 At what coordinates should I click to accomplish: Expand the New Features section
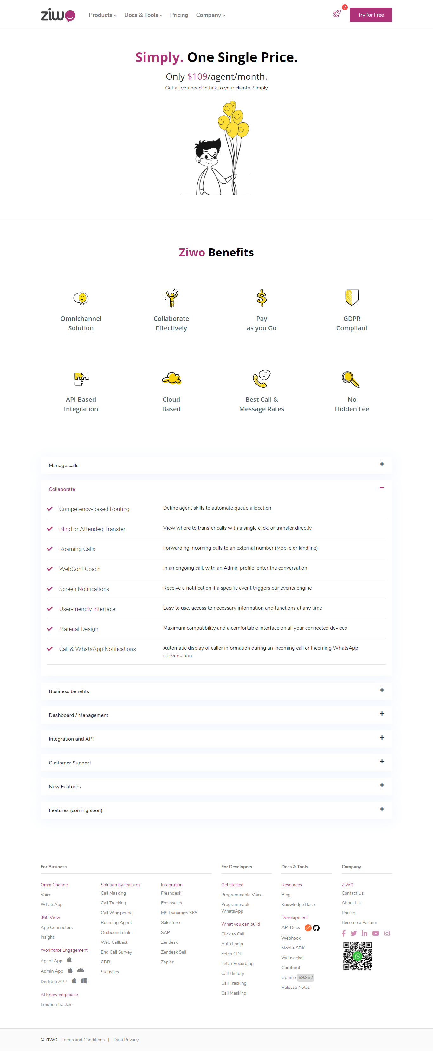(x=217, y=786)
